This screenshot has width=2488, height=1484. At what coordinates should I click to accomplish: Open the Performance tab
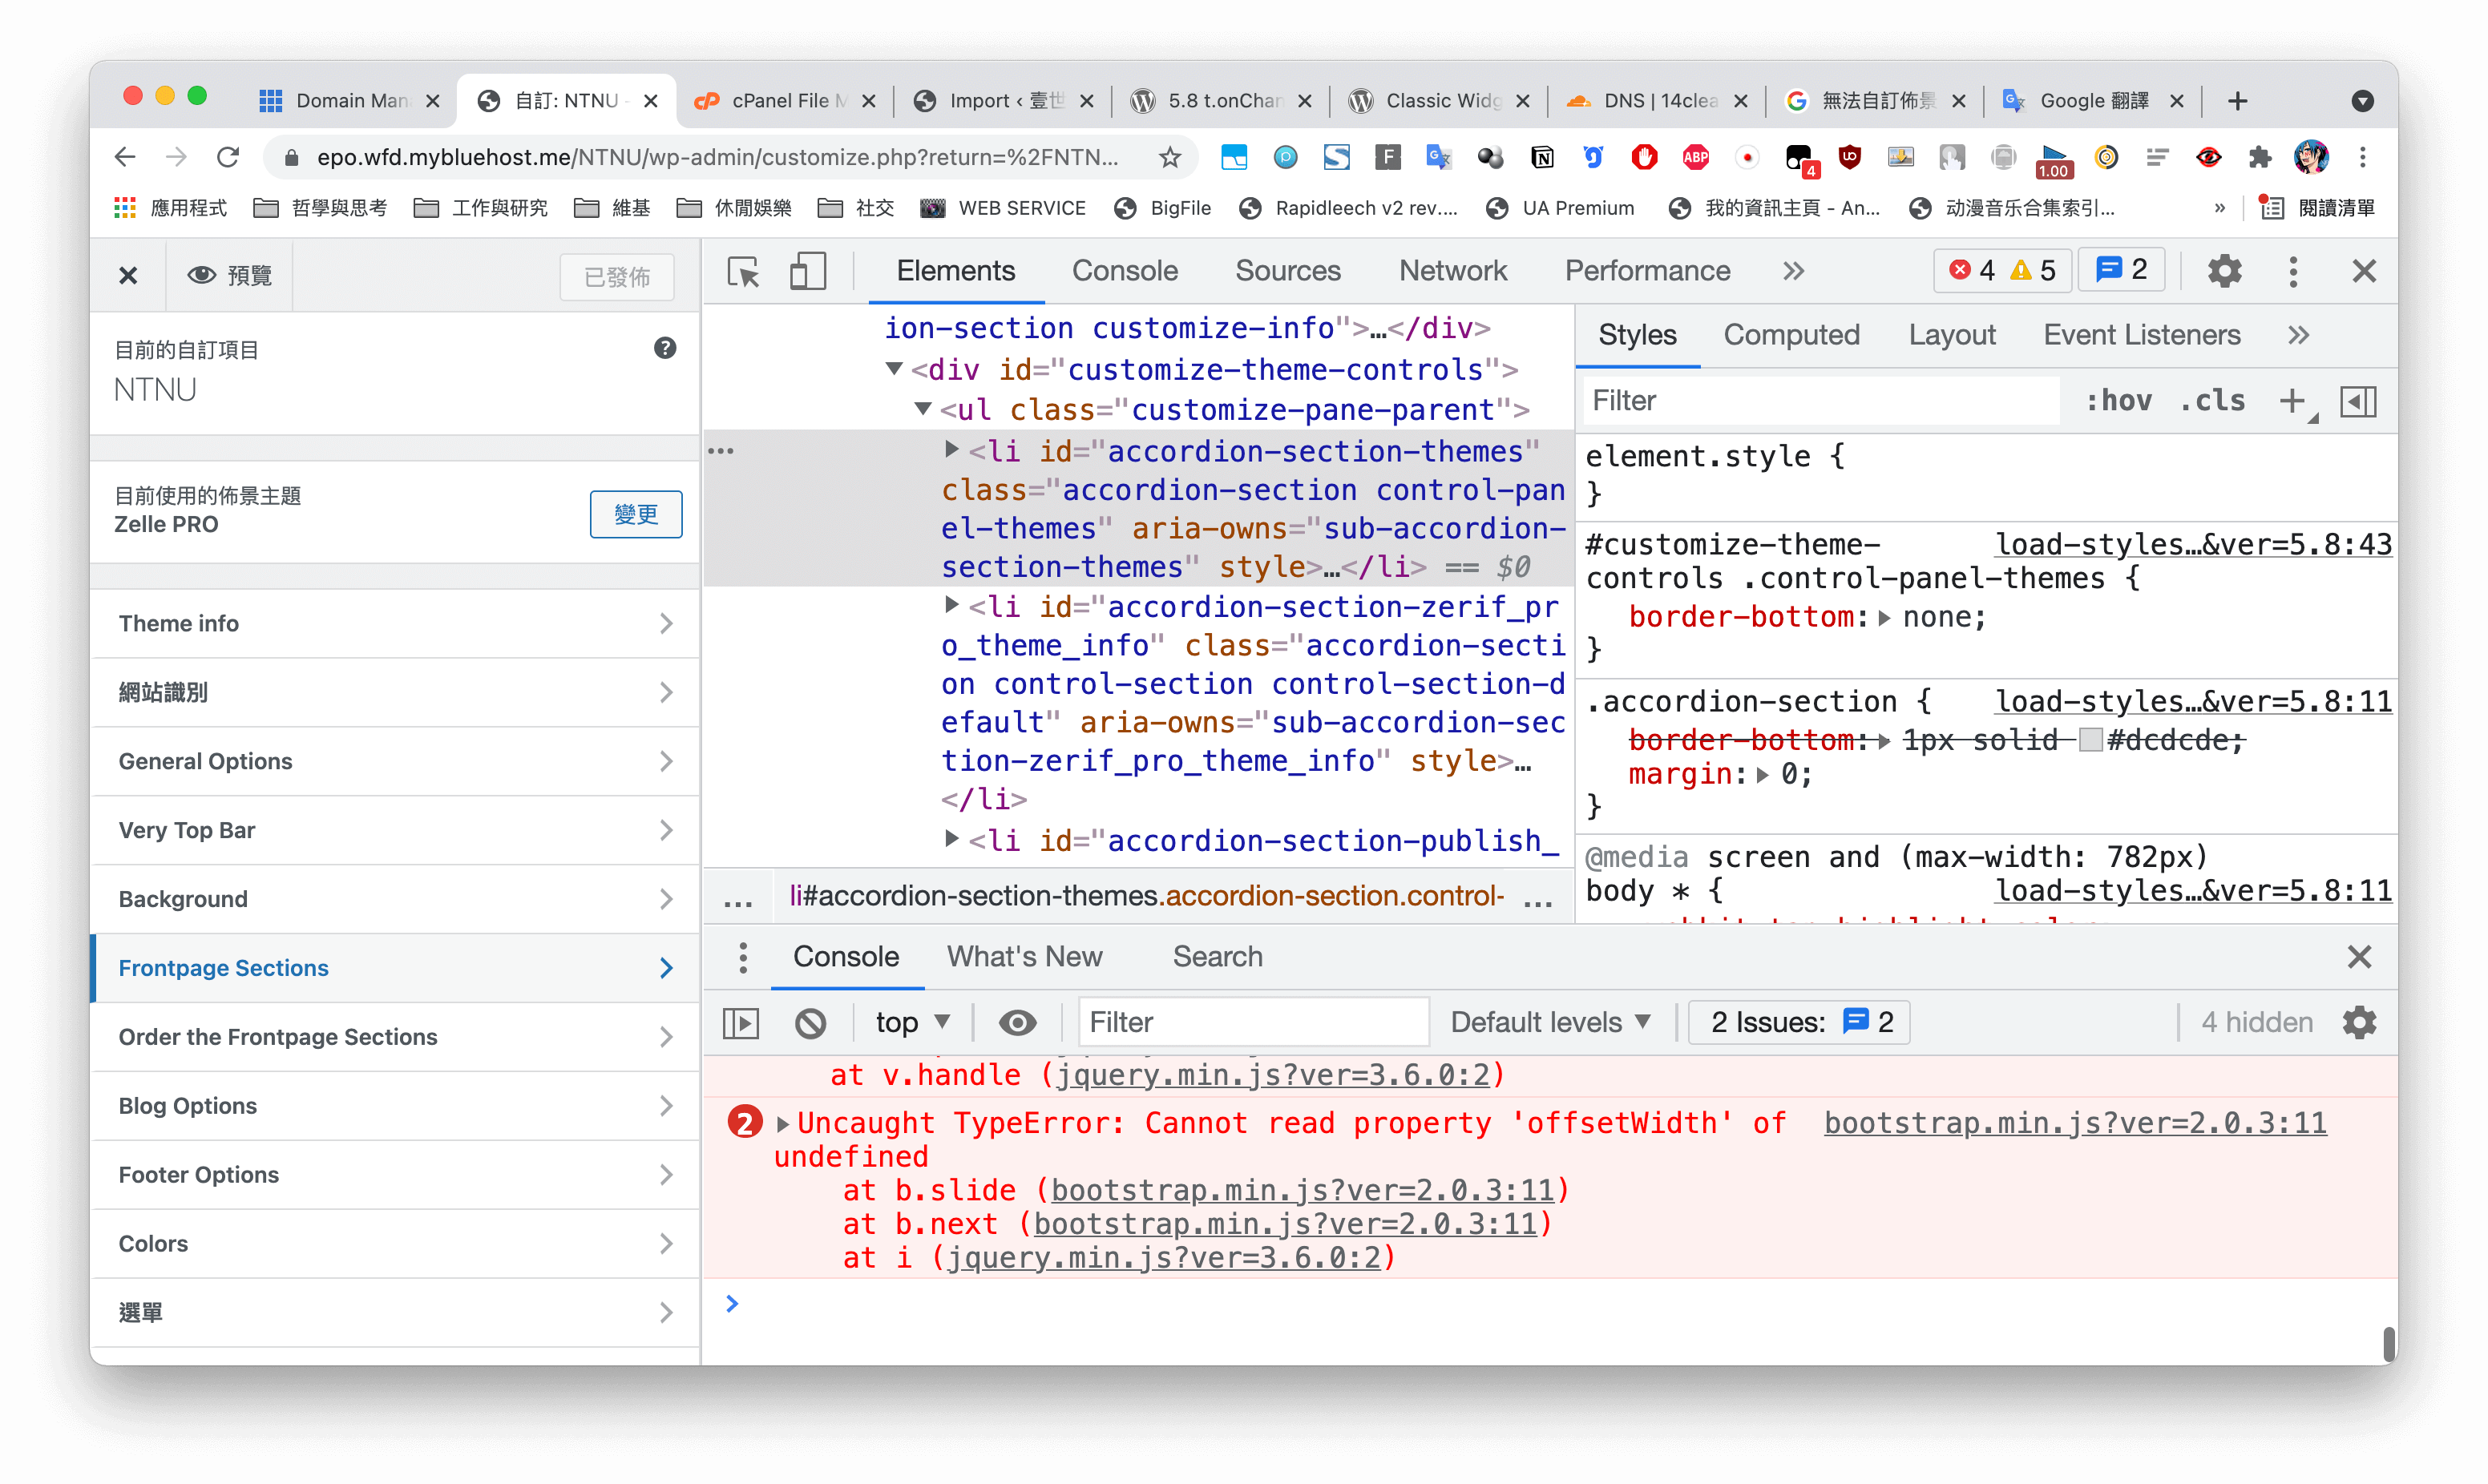point(1647,271)
